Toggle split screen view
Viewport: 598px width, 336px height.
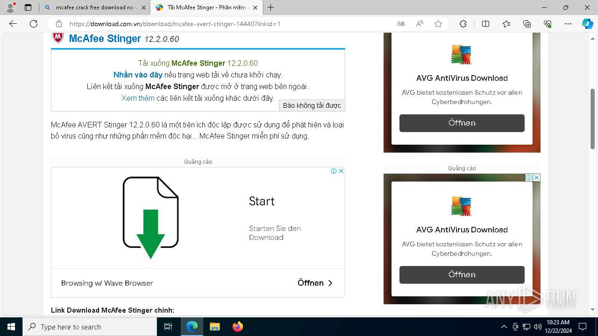pos(485,24)
